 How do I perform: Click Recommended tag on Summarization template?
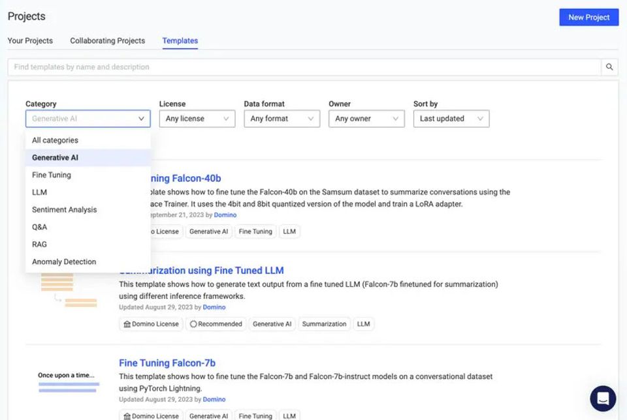click(216, 323)
